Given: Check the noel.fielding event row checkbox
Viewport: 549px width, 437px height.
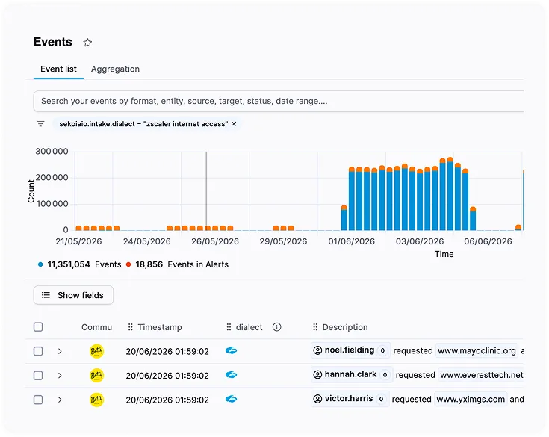Looking at the screenshot, I should pyautogui.click(x=38, y=351).
